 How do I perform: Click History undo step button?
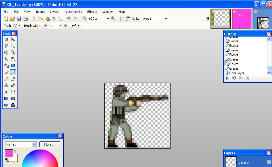[x=234, y=78]
